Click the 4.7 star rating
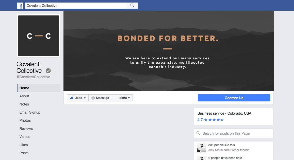This screenshot has height=160, width=294. coord(210,120)
